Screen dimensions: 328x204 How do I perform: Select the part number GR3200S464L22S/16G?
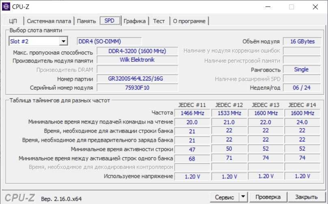(137, 79)
